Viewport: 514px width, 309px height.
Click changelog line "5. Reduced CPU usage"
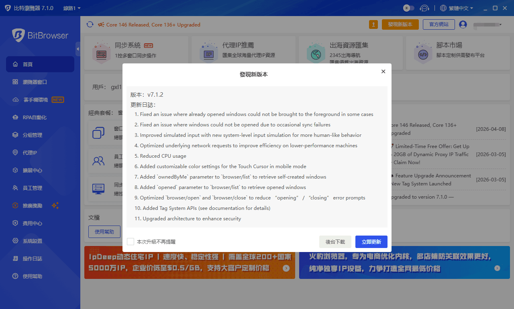pyautogui.click(x=160, y=156)
